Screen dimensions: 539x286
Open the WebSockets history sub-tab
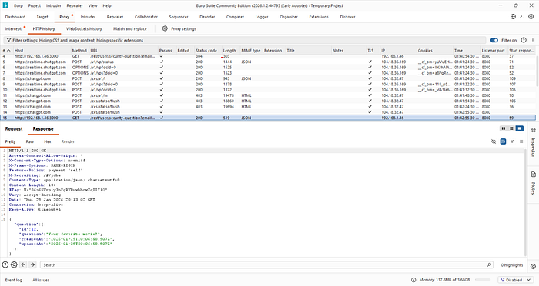(x=84, y=29)
